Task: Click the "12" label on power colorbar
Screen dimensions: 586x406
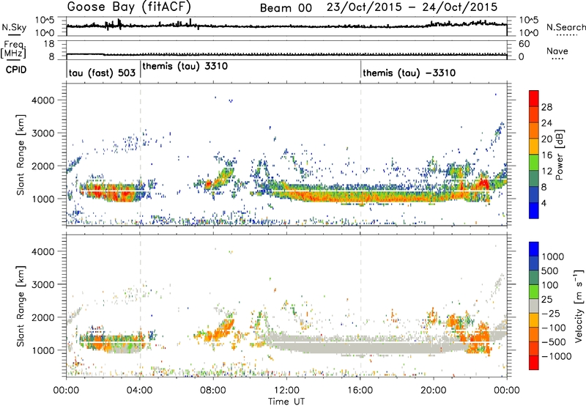Action: tap(546, 171)
